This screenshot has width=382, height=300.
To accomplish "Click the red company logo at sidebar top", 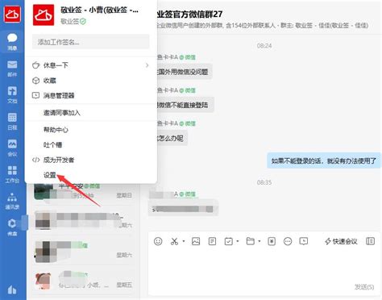I will pos(12,14).
